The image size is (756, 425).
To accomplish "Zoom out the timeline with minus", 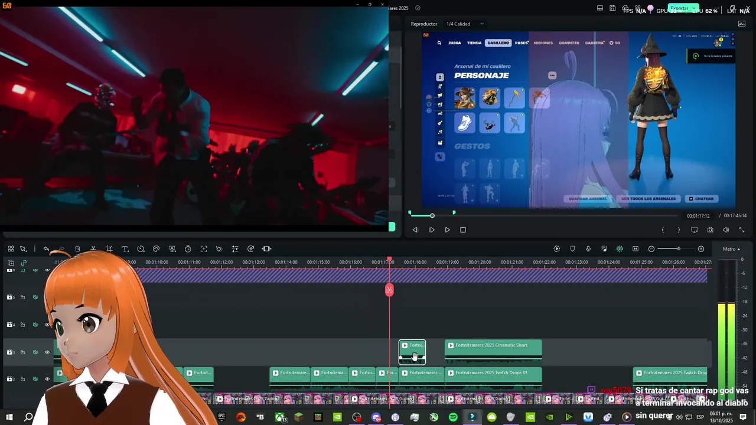I will coord(651,249).
